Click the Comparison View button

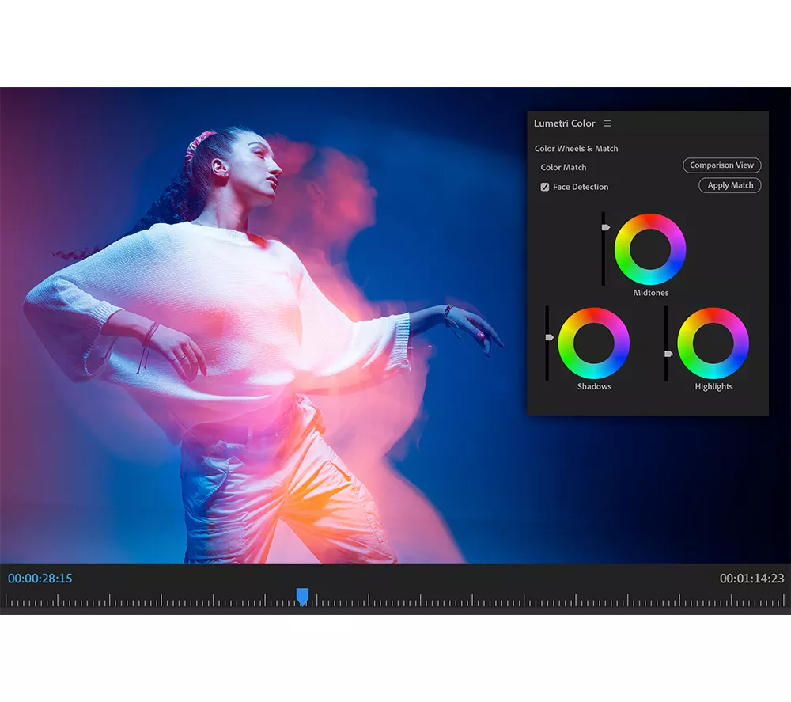(721, 165)
